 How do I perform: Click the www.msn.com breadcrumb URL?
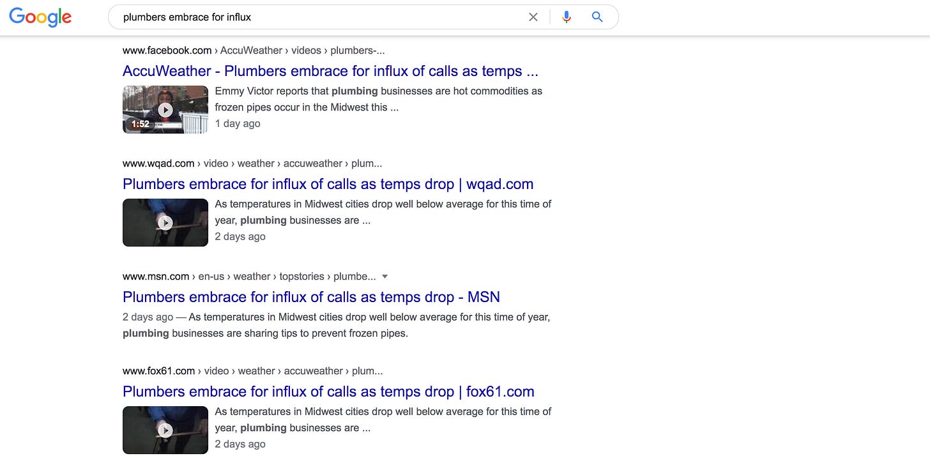click(x=249, y=277)
